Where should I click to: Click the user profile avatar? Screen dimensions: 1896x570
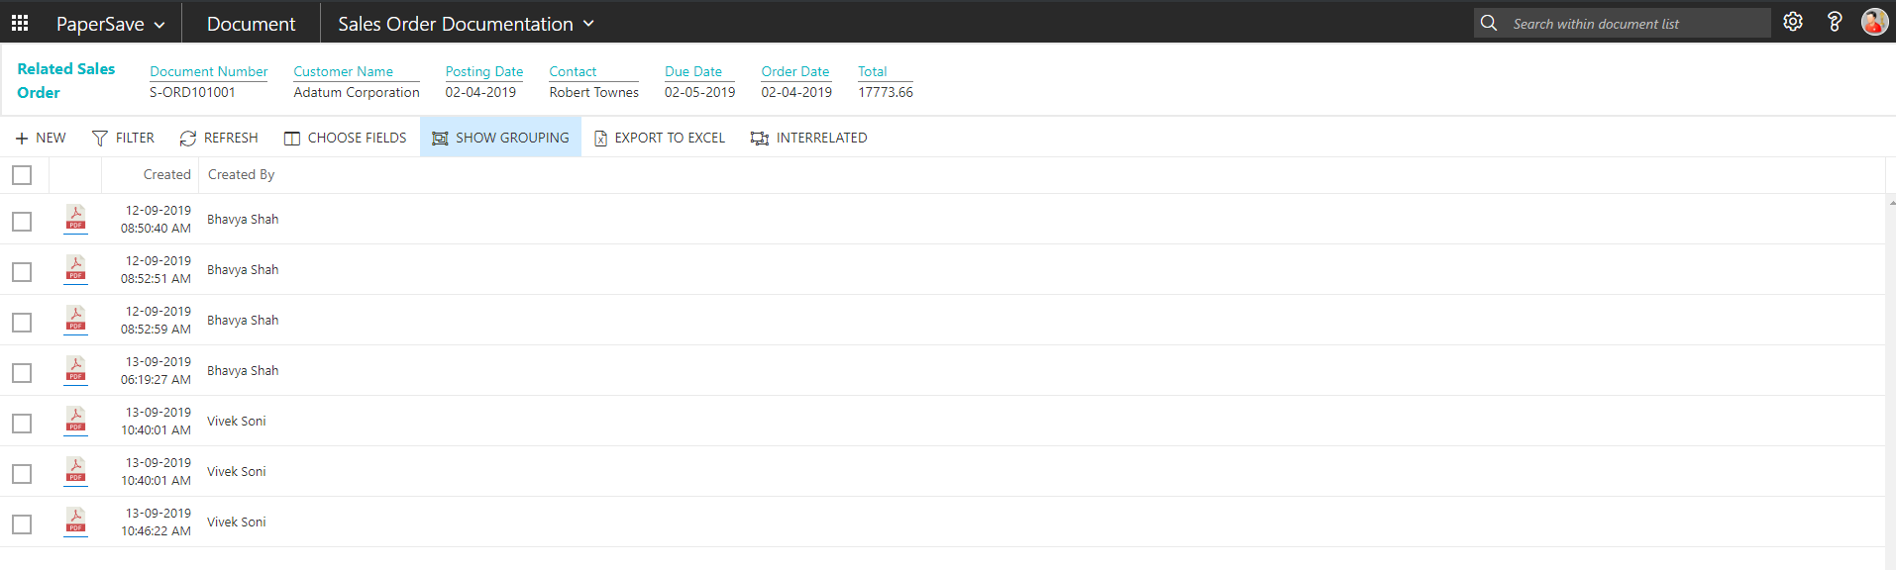coord(1873,22)
